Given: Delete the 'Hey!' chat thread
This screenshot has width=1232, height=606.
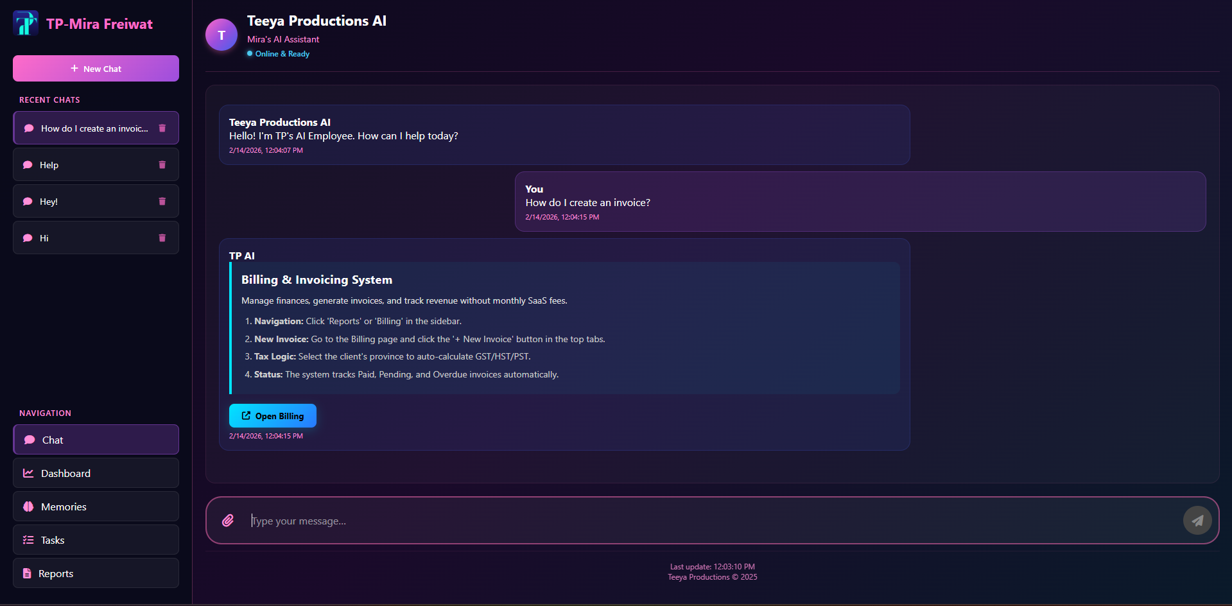Looking at the screenshot, I should (161, 201).
